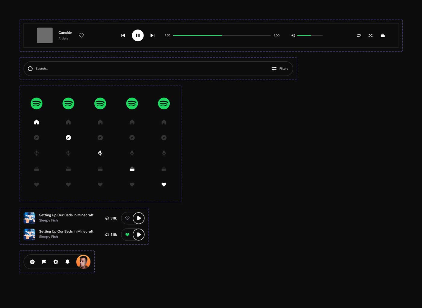Image resolution: width=422 pixels, height=308 pixels.
Task: Select the 1:50 elapsed time
Action: click(168, 36)
